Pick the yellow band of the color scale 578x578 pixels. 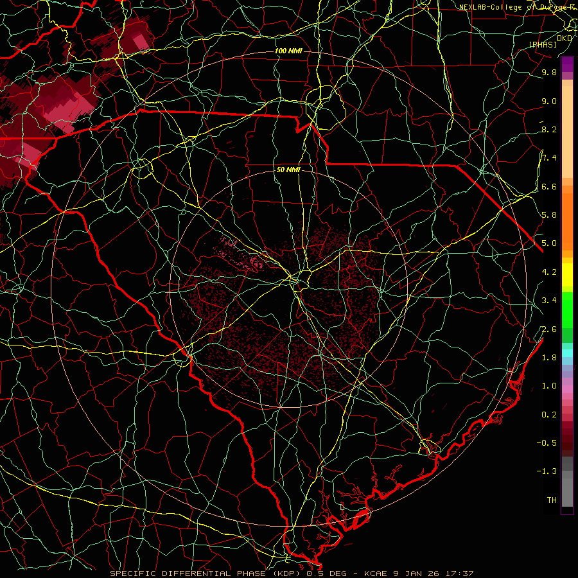tap(567, 275)
